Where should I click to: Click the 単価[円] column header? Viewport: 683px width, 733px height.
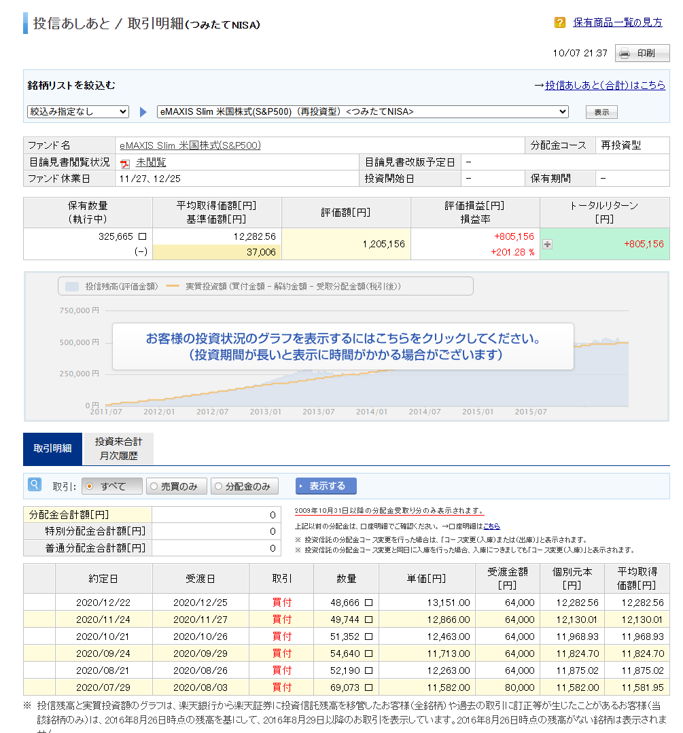coord(427,579)
